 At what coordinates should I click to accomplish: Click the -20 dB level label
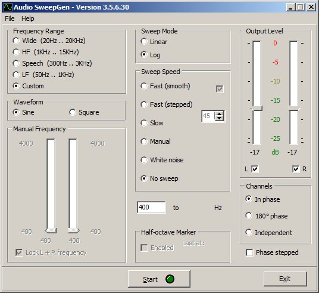pos(276,119)
